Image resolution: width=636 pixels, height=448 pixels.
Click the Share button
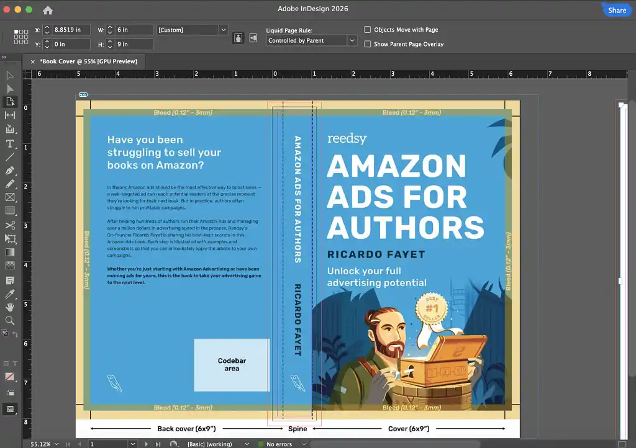(617, 10)
